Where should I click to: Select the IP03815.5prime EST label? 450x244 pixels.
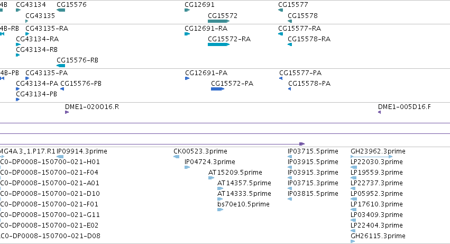(x=313, y=193)
